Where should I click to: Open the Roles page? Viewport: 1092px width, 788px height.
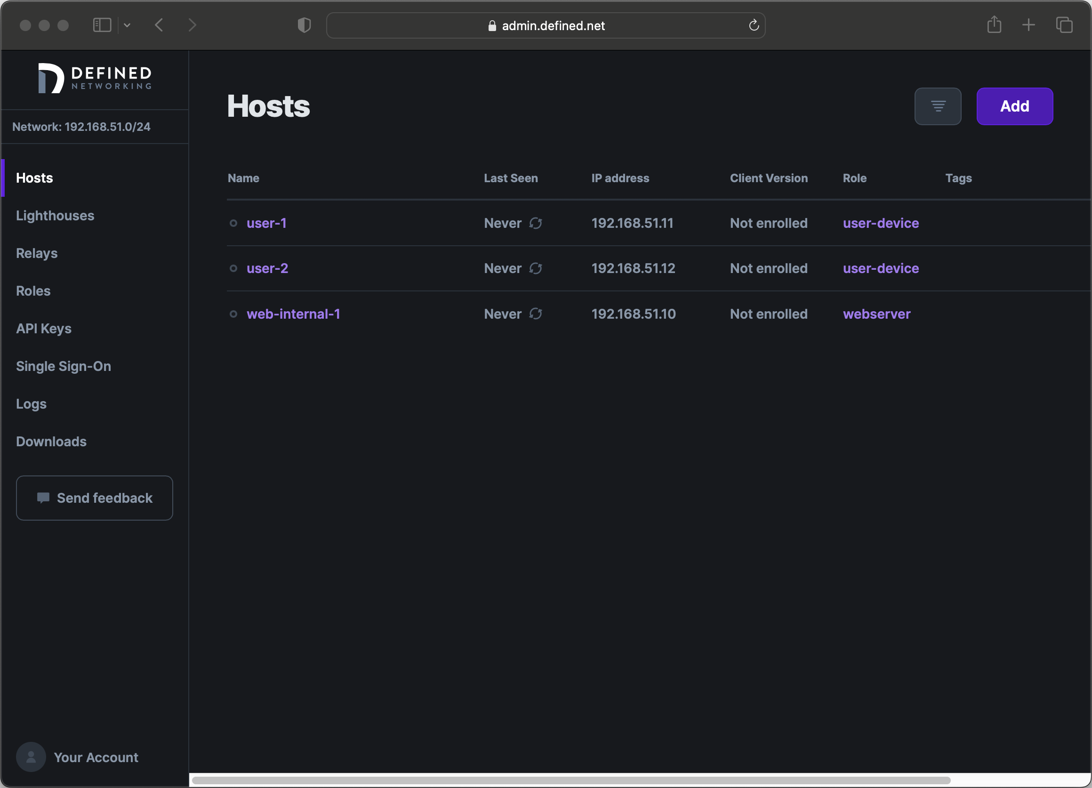tap(33, 290)
